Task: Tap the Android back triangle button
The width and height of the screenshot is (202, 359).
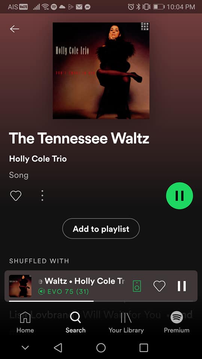Action: pos(58,347)
